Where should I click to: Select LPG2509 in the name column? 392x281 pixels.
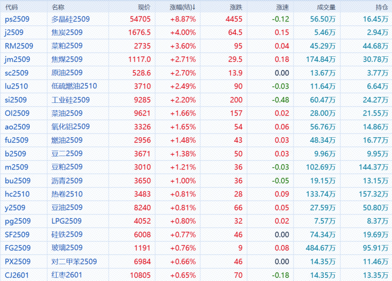pos(67,221)
